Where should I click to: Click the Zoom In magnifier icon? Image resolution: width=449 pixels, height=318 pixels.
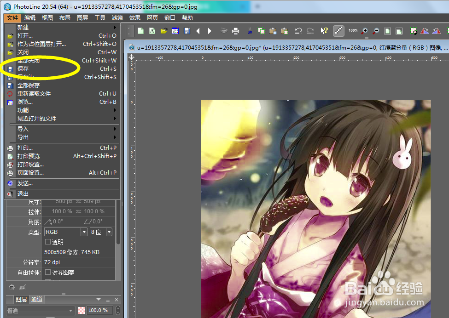pos(365,31)
